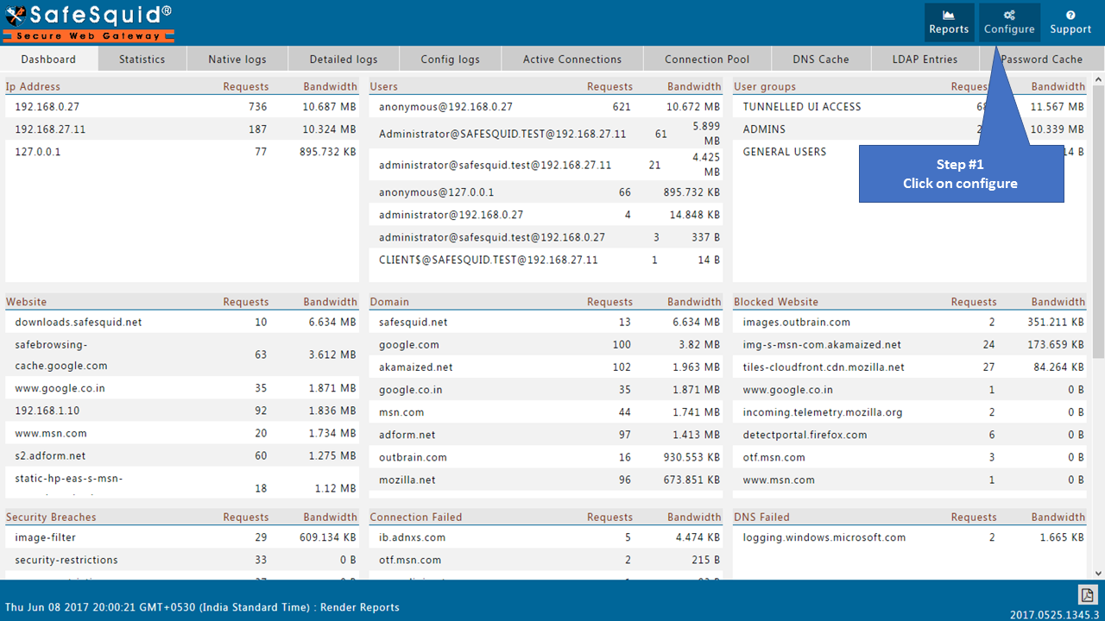Open the Config logs tab
1105x621 pixels.
[x=450, y=59]
